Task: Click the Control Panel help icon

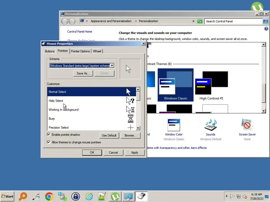Action: 266,29
